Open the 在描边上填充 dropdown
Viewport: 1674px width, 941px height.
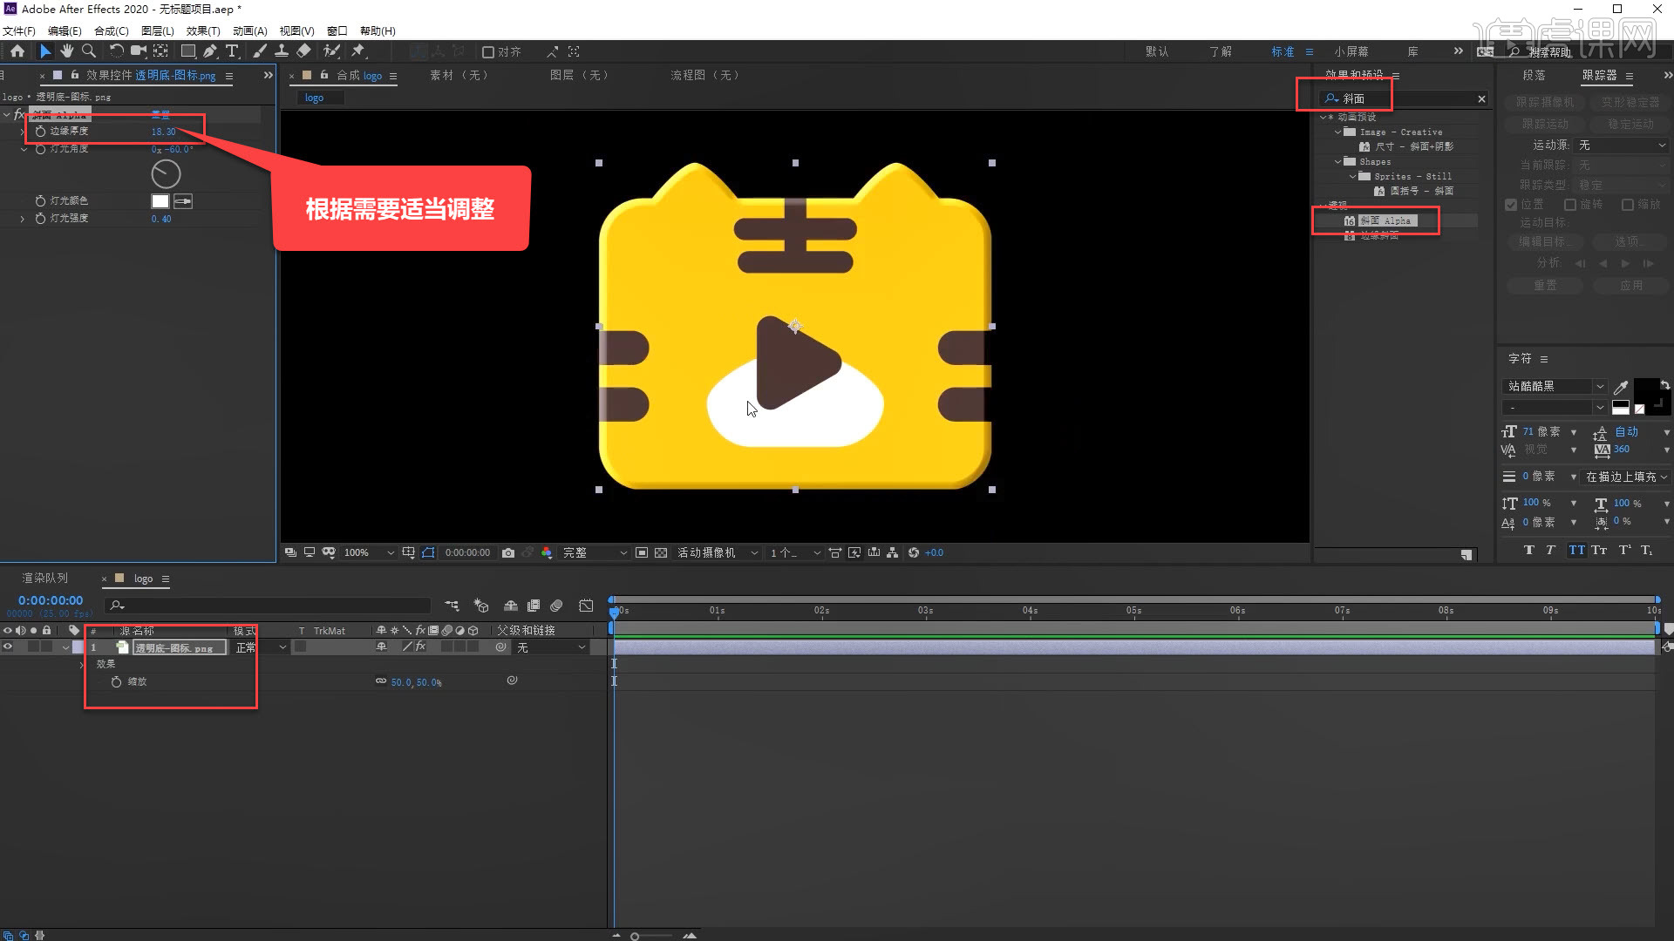click(1625, 477)
